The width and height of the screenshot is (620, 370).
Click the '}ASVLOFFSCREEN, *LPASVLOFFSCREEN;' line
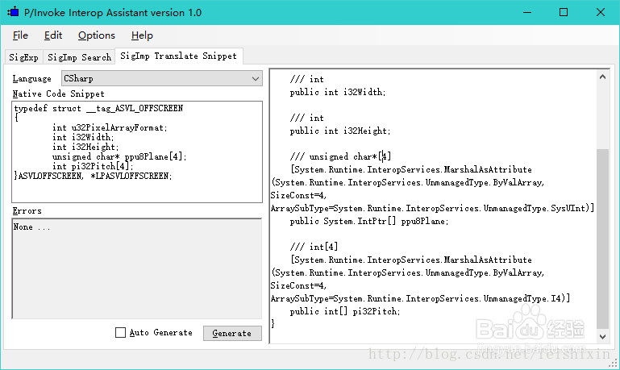[93, 176]
